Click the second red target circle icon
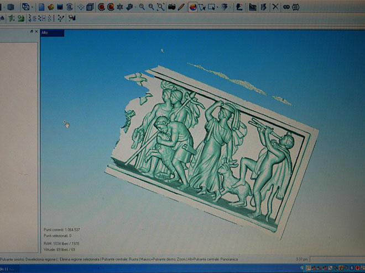 [x=111, y=7]
